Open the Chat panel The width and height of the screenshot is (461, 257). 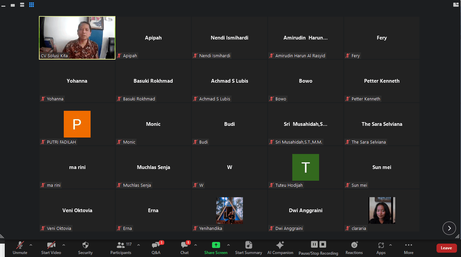(185, 248)
